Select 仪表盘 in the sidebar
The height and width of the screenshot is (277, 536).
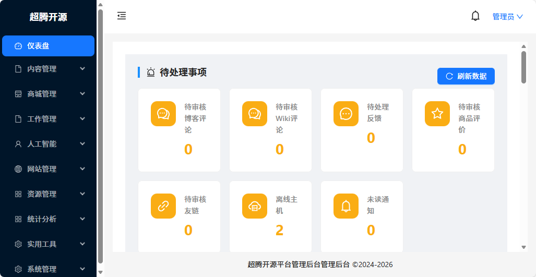tap(48, 46)
